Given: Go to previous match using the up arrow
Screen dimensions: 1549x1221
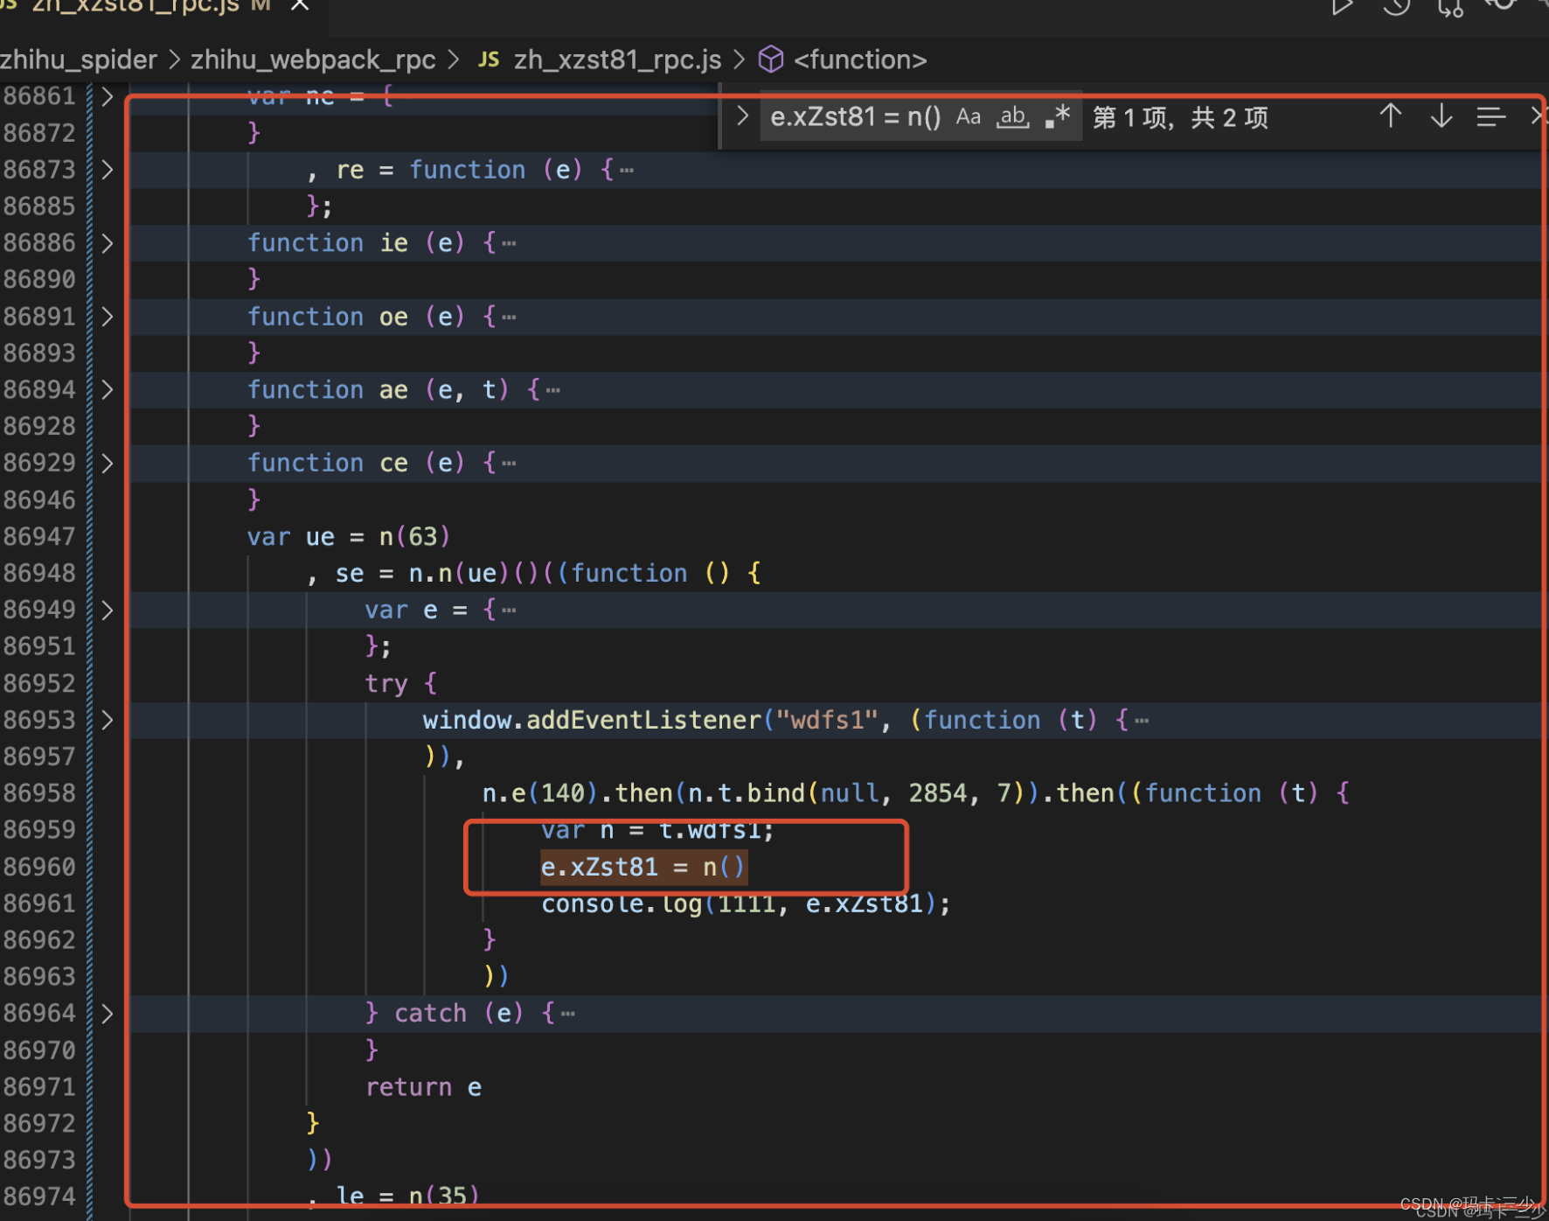Looking at the screenshot, I should [x=1390, y=115].
